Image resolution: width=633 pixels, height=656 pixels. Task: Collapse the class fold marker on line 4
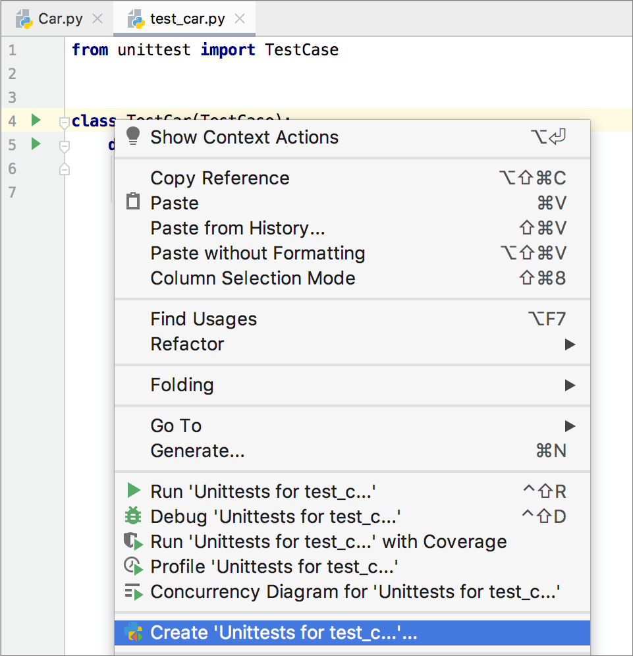[x=64, y=123]
